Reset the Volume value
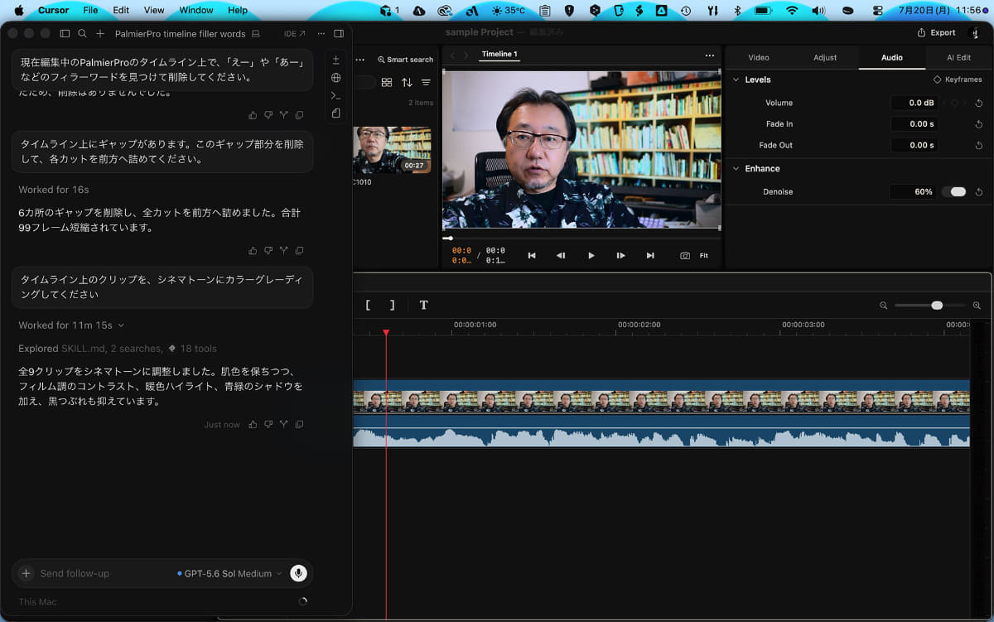 coord(979,103)
